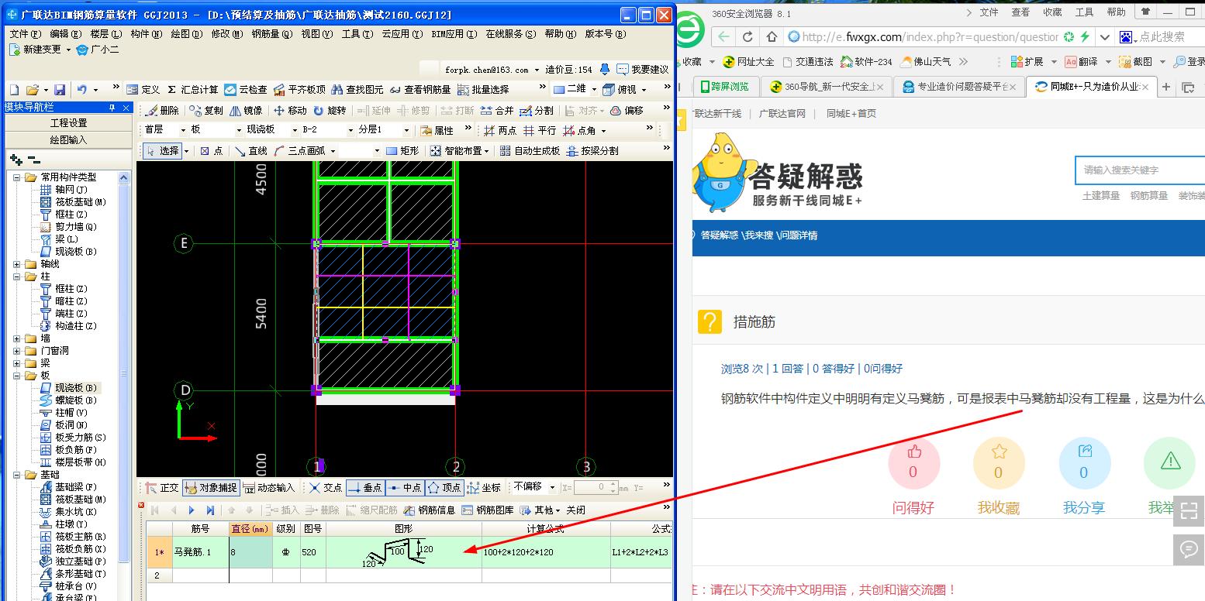Open 查找图元 find element tool
This screenshot has height=601, width=1205.
tap(357, 90)
